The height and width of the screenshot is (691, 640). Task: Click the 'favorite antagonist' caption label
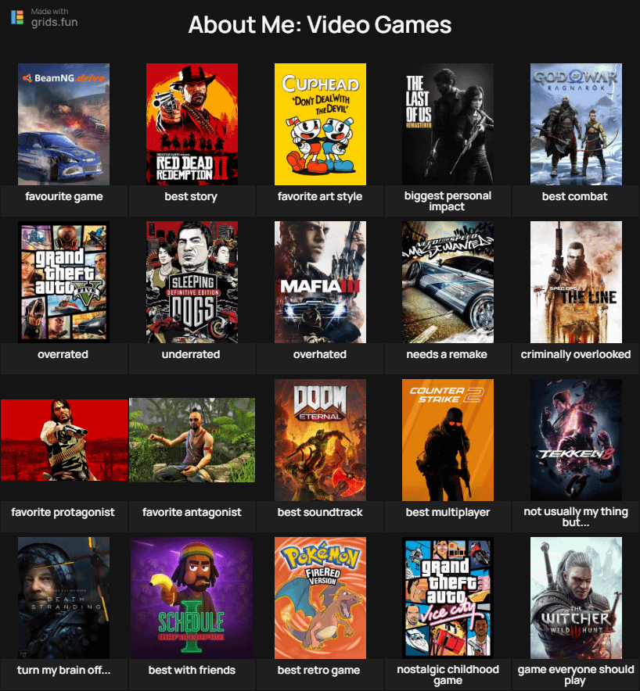click(x=192, y=513)
